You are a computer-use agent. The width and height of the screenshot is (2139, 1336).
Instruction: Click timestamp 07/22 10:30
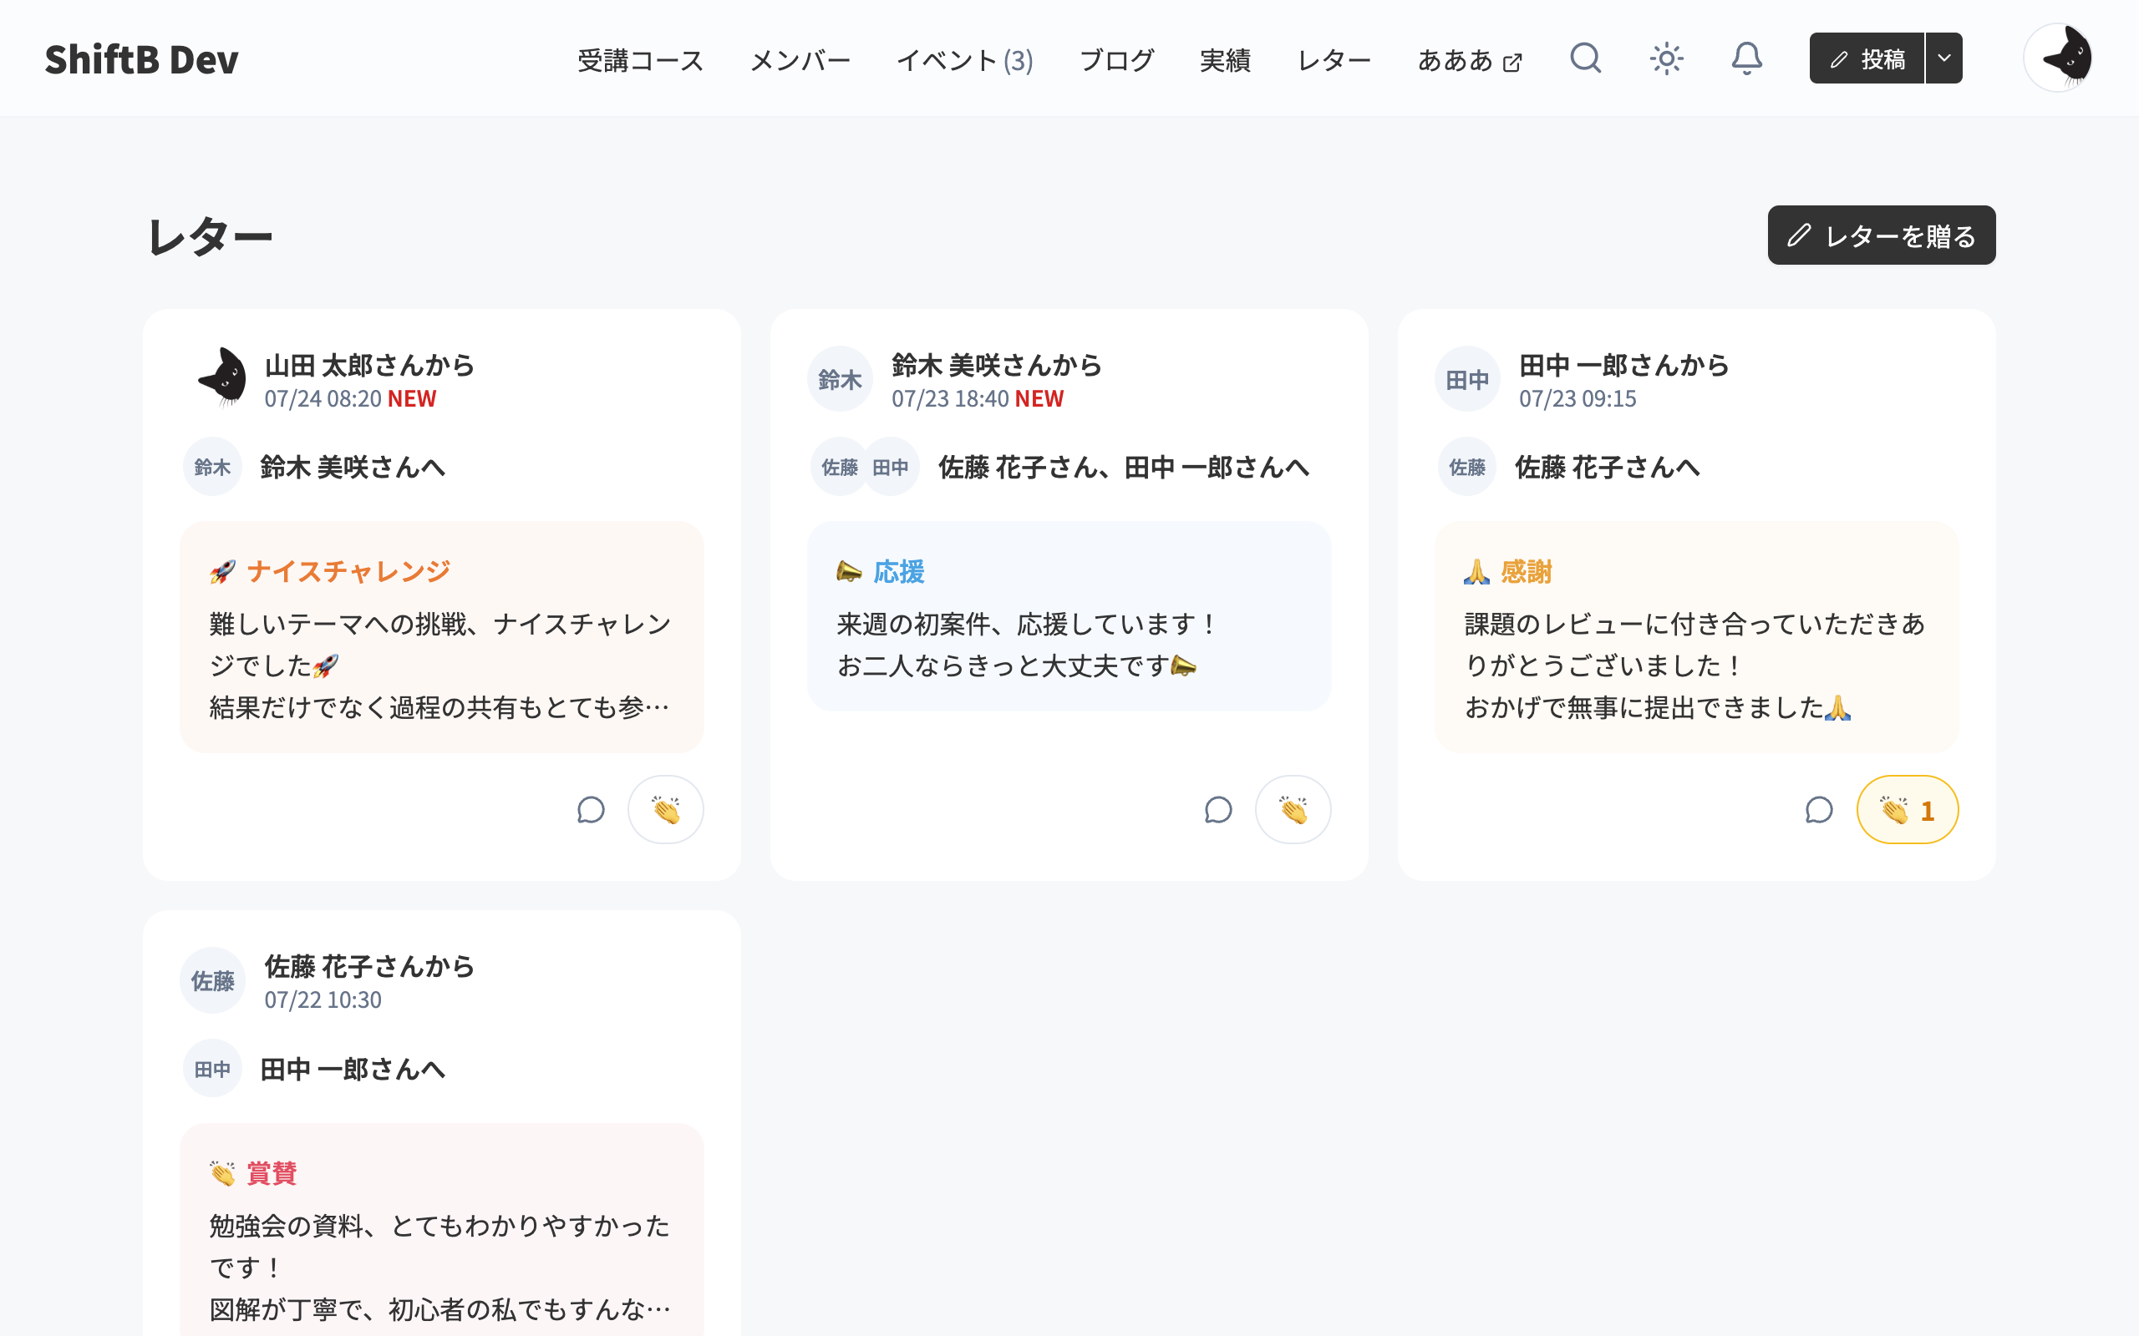[x=323, y=999]
